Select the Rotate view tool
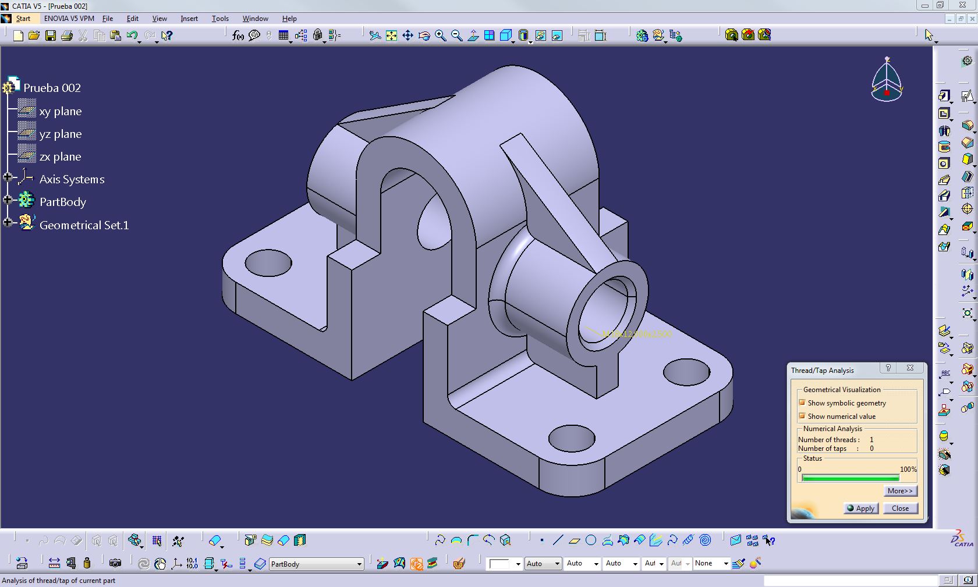Viewport: 978px width, 587px height. [424, 35]
